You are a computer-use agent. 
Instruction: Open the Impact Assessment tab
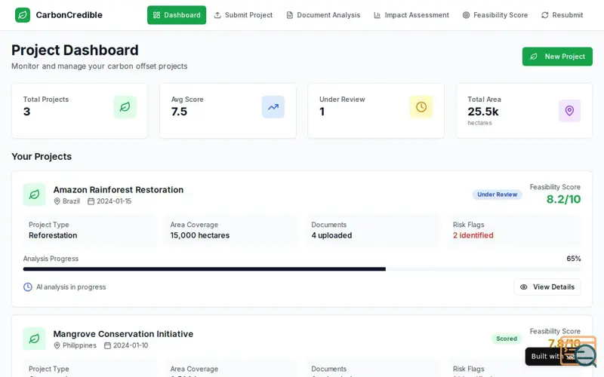pyautogui.click(x=411, y=15)
